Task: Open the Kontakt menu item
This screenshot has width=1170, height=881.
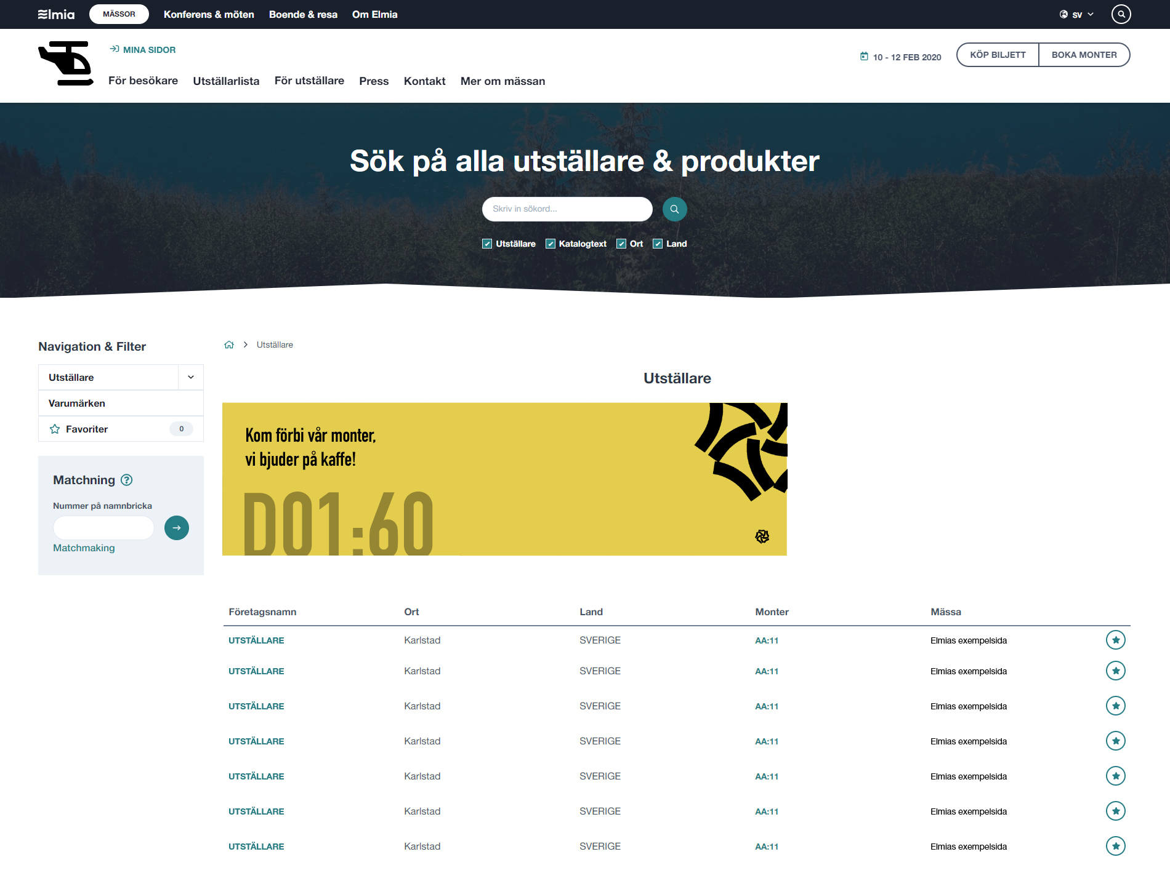Action: 424,81
